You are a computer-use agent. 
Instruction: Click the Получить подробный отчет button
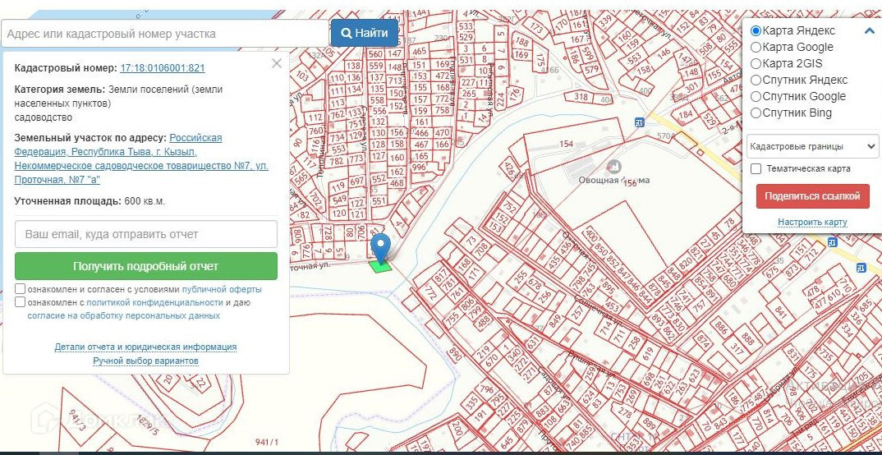point(146,266)
